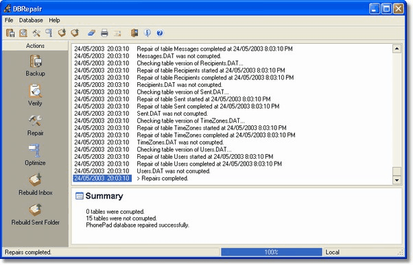Click the 100% progress bar
Screen dimensions: 413x265
[x=271, y=252]
